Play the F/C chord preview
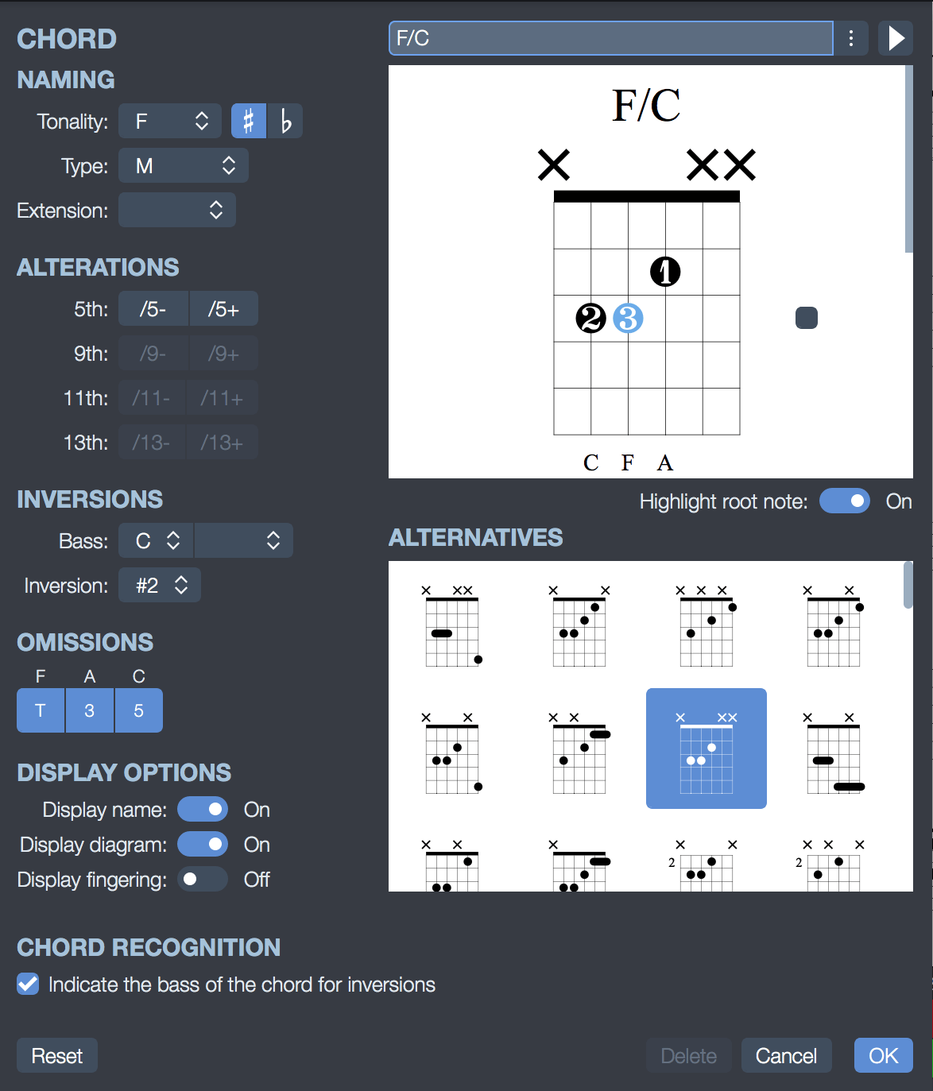 tap(896, 38)
